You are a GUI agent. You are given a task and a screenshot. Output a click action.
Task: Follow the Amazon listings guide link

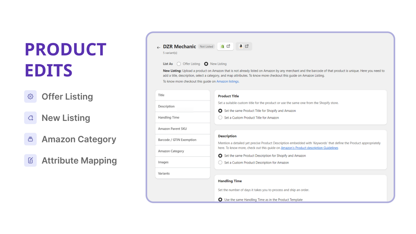[x=227, y=82]
